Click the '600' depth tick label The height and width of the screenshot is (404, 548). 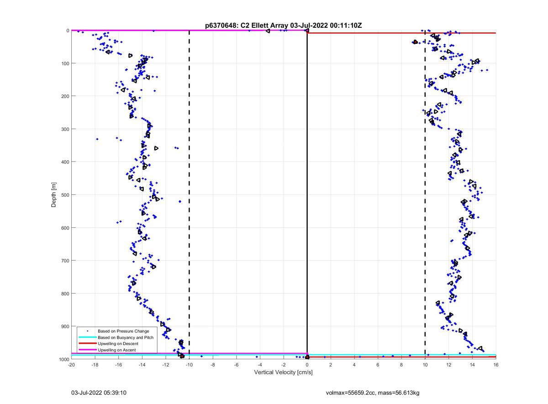click(64, 228)
